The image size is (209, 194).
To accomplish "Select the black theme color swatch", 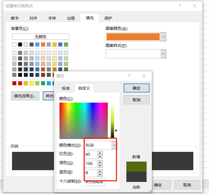I will (20, 45).
